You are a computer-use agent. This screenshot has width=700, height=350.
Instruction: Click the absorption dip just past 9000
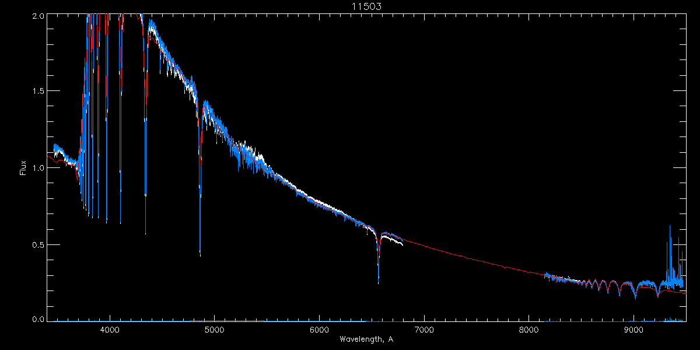pos(636,297)
